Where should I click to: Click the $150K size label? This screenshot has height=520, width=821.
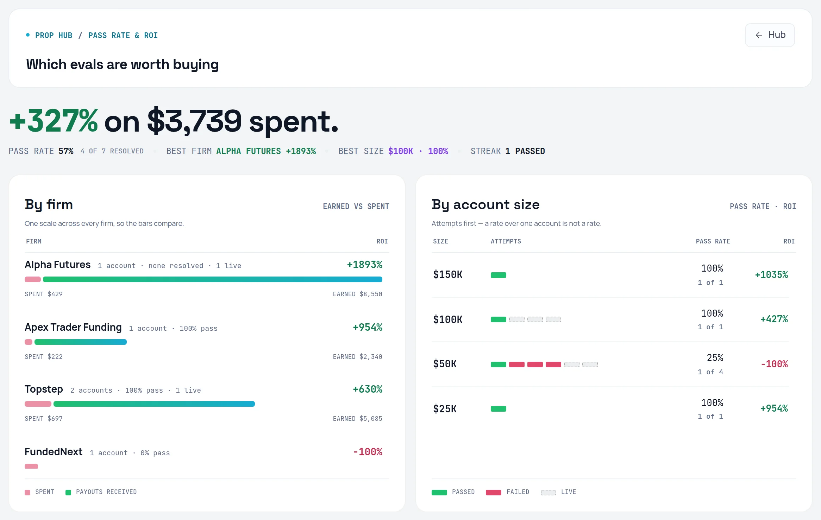pos(448,274)
